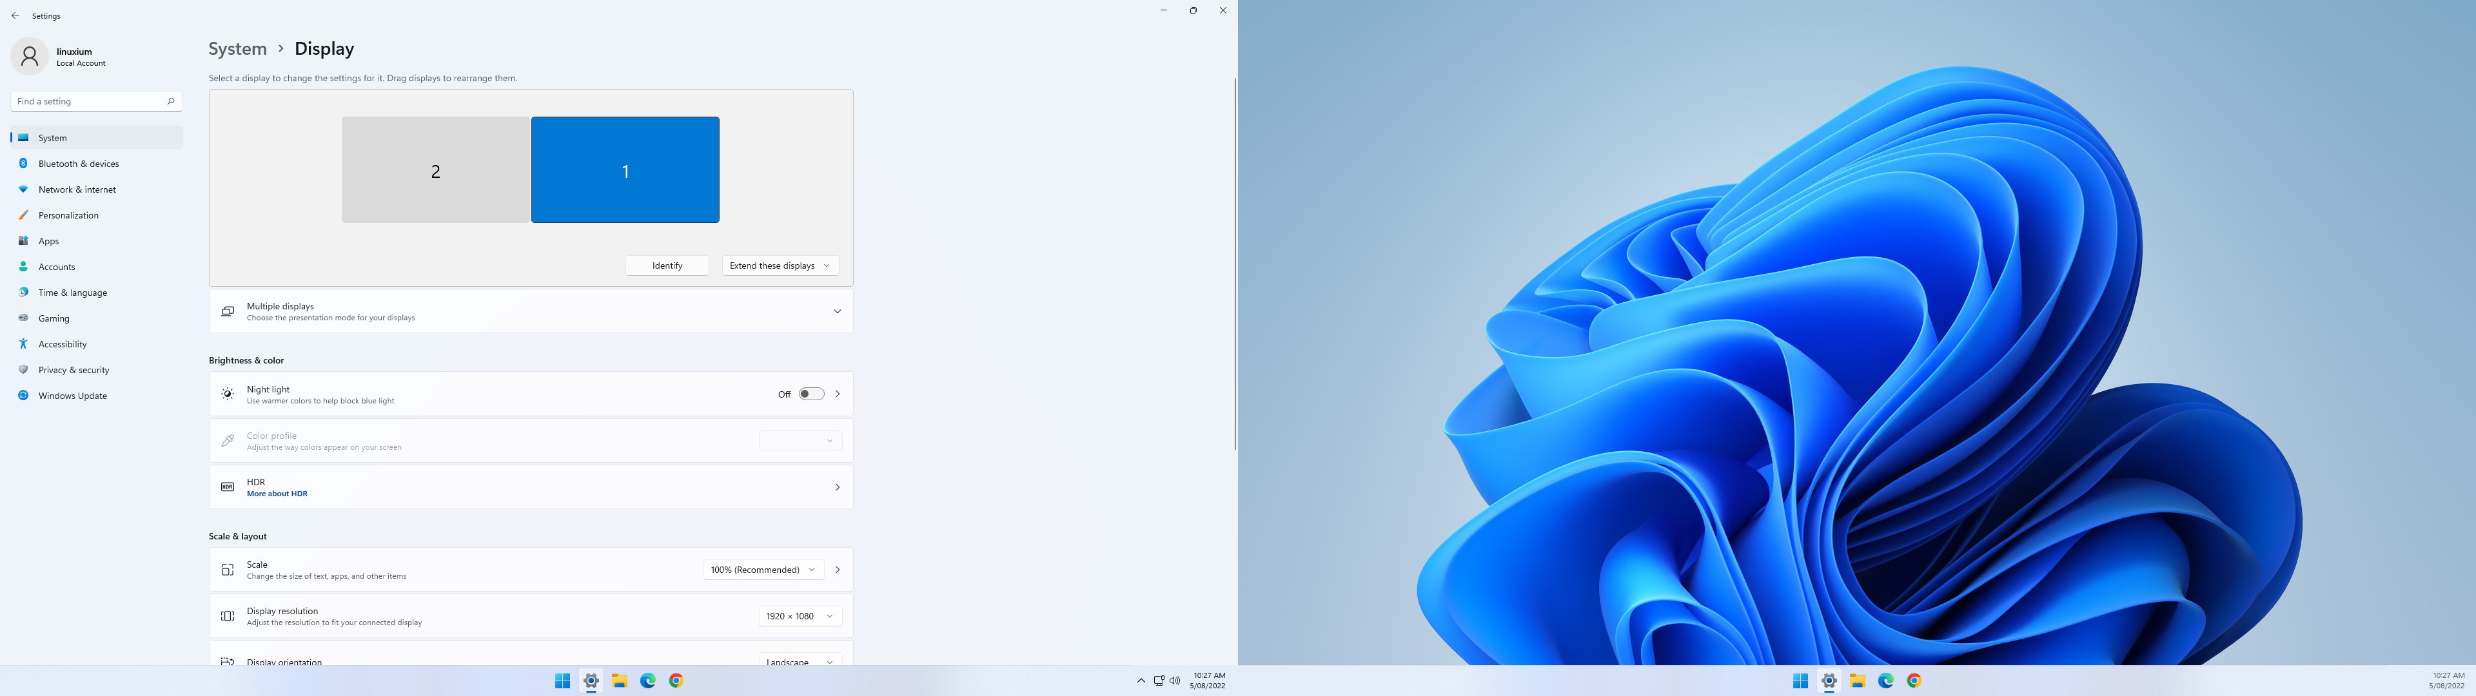
Task: Select System in settings sidebar
Action: 96,137
